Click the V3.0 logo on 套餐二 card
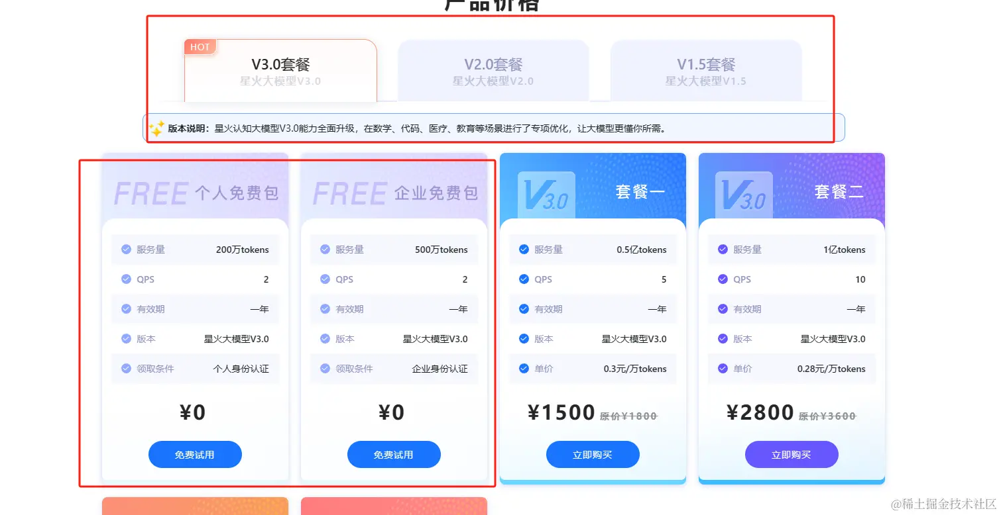Screen dimensions: 1001x515 click(744, 195)
